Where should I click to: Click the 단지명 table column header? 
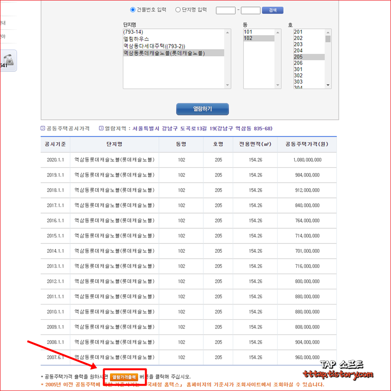[x=114, y=144]
